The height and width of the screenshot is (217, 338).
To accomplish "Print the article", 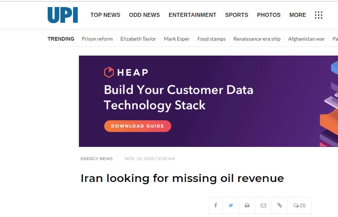I will tap(247, 205).
